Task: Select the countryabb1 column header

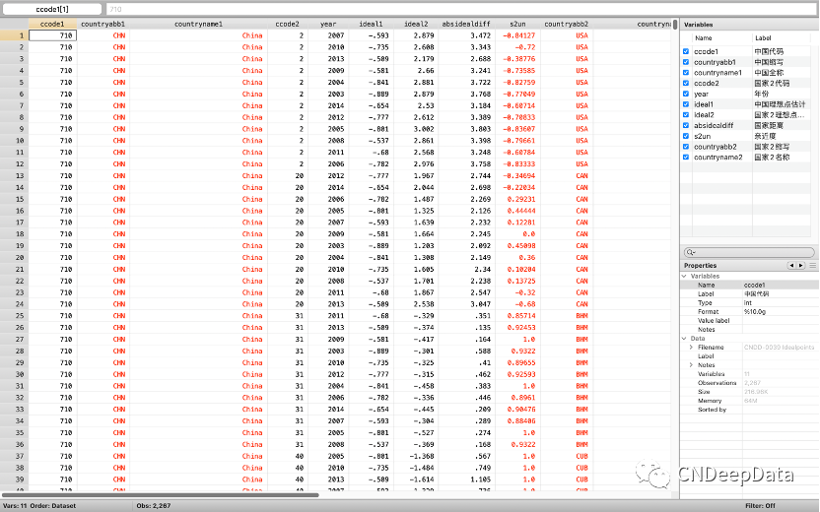Action: click(x=103, y=24)
